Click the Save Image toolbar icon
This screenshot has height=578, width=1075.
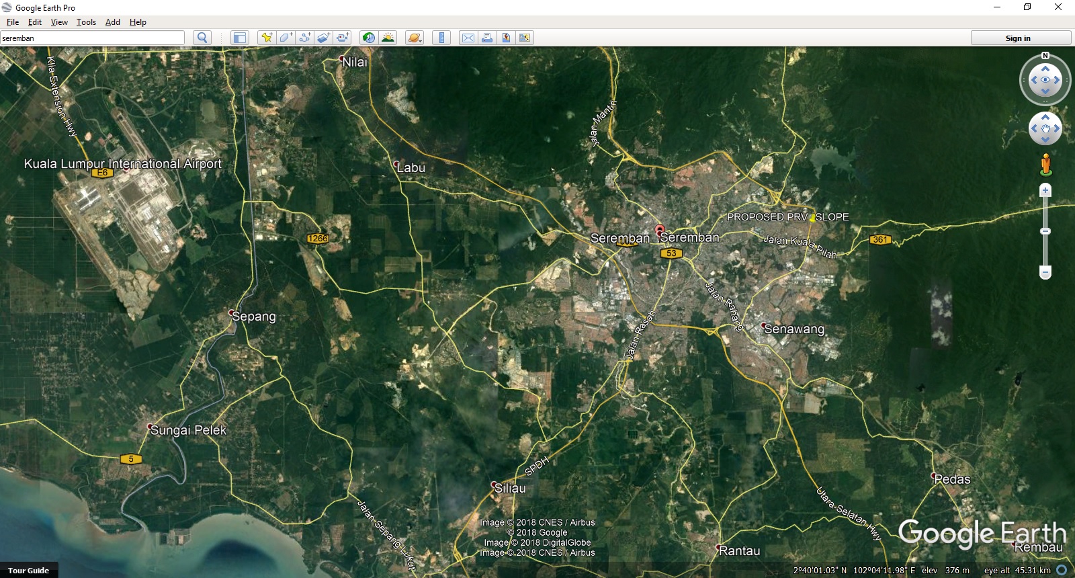click(x=506, y=38)
